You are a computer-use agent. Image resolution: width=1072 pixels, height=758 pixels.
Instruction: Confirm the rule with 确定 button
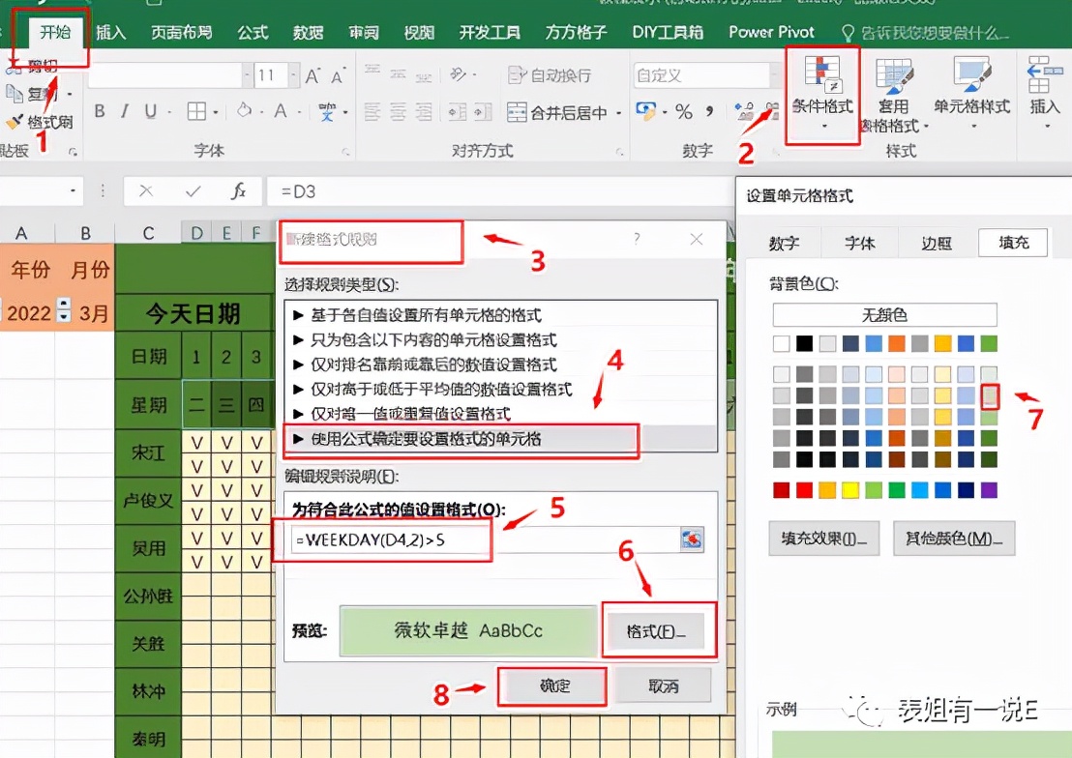click(x=551, y=686)
